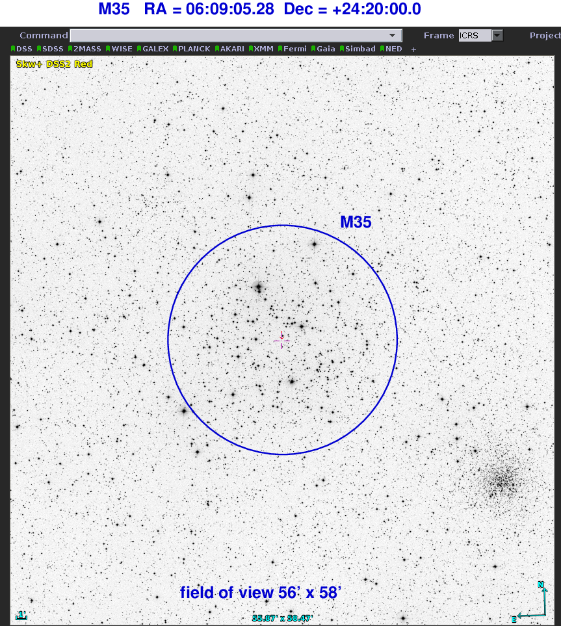Query the Simbad bookmark
Viewport: 561px width, 626px height.
coord(358,49)
